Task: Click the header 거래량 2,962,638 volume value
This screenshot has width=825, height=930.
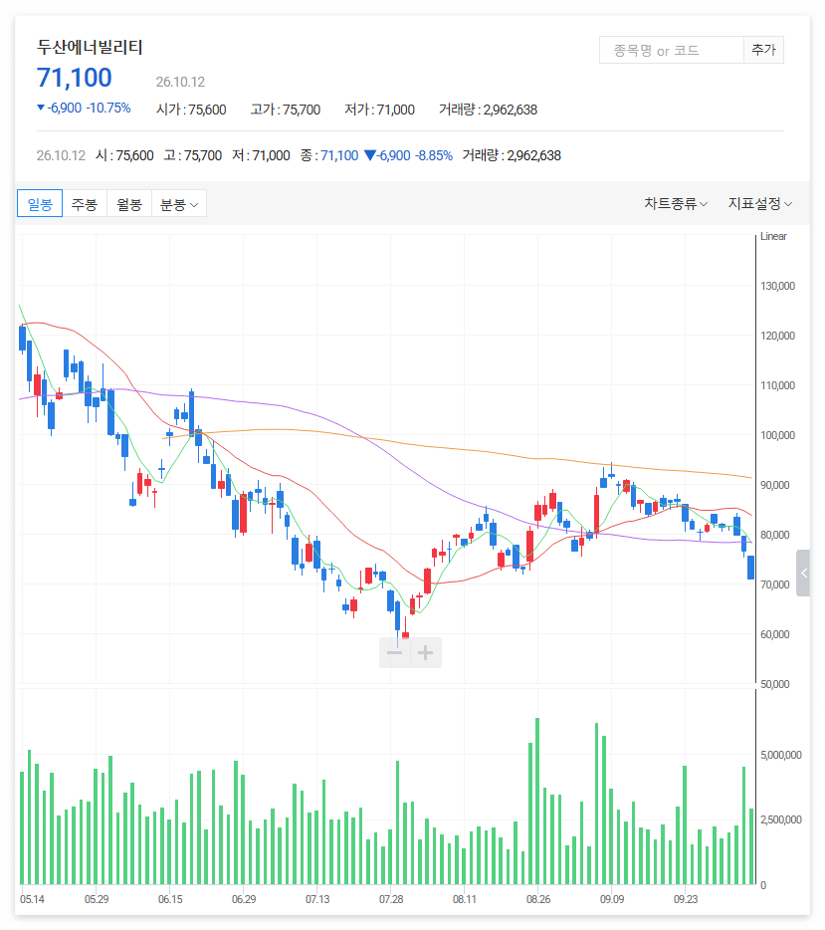Action: [x=488, y=110]
